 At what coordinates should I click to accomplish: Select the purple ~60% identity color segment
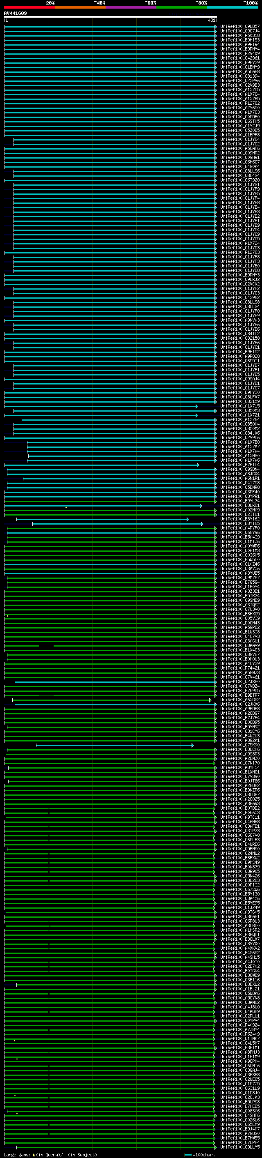tap(131, 7)
